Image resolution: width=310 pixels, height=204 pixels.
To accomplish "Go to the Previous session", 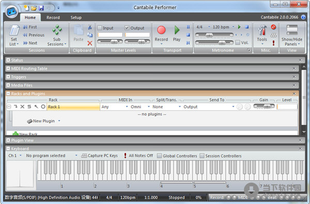I will [x=34, y=35].
